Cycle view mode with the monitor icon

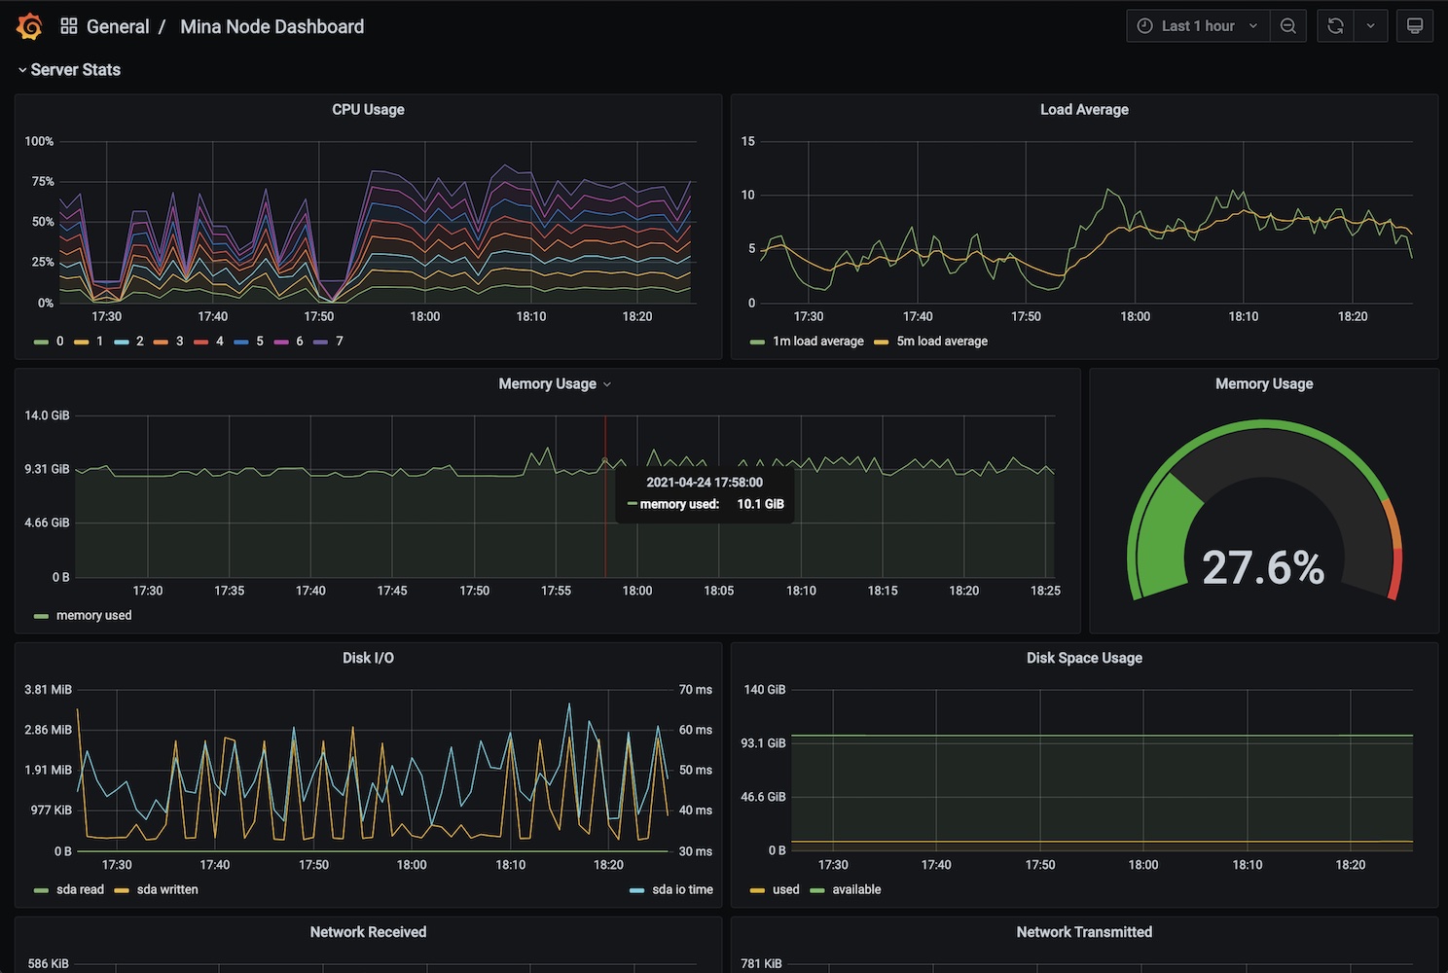1415,26
